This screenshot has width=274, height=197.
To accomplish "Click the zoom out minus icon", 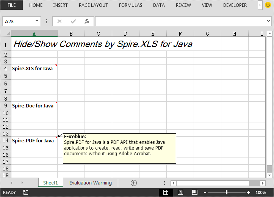I will coord(205,192).
